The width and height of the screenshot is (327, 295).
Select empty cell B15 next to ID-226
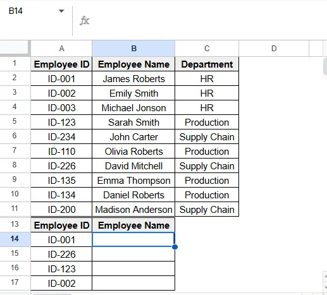[x=133, y=254]
